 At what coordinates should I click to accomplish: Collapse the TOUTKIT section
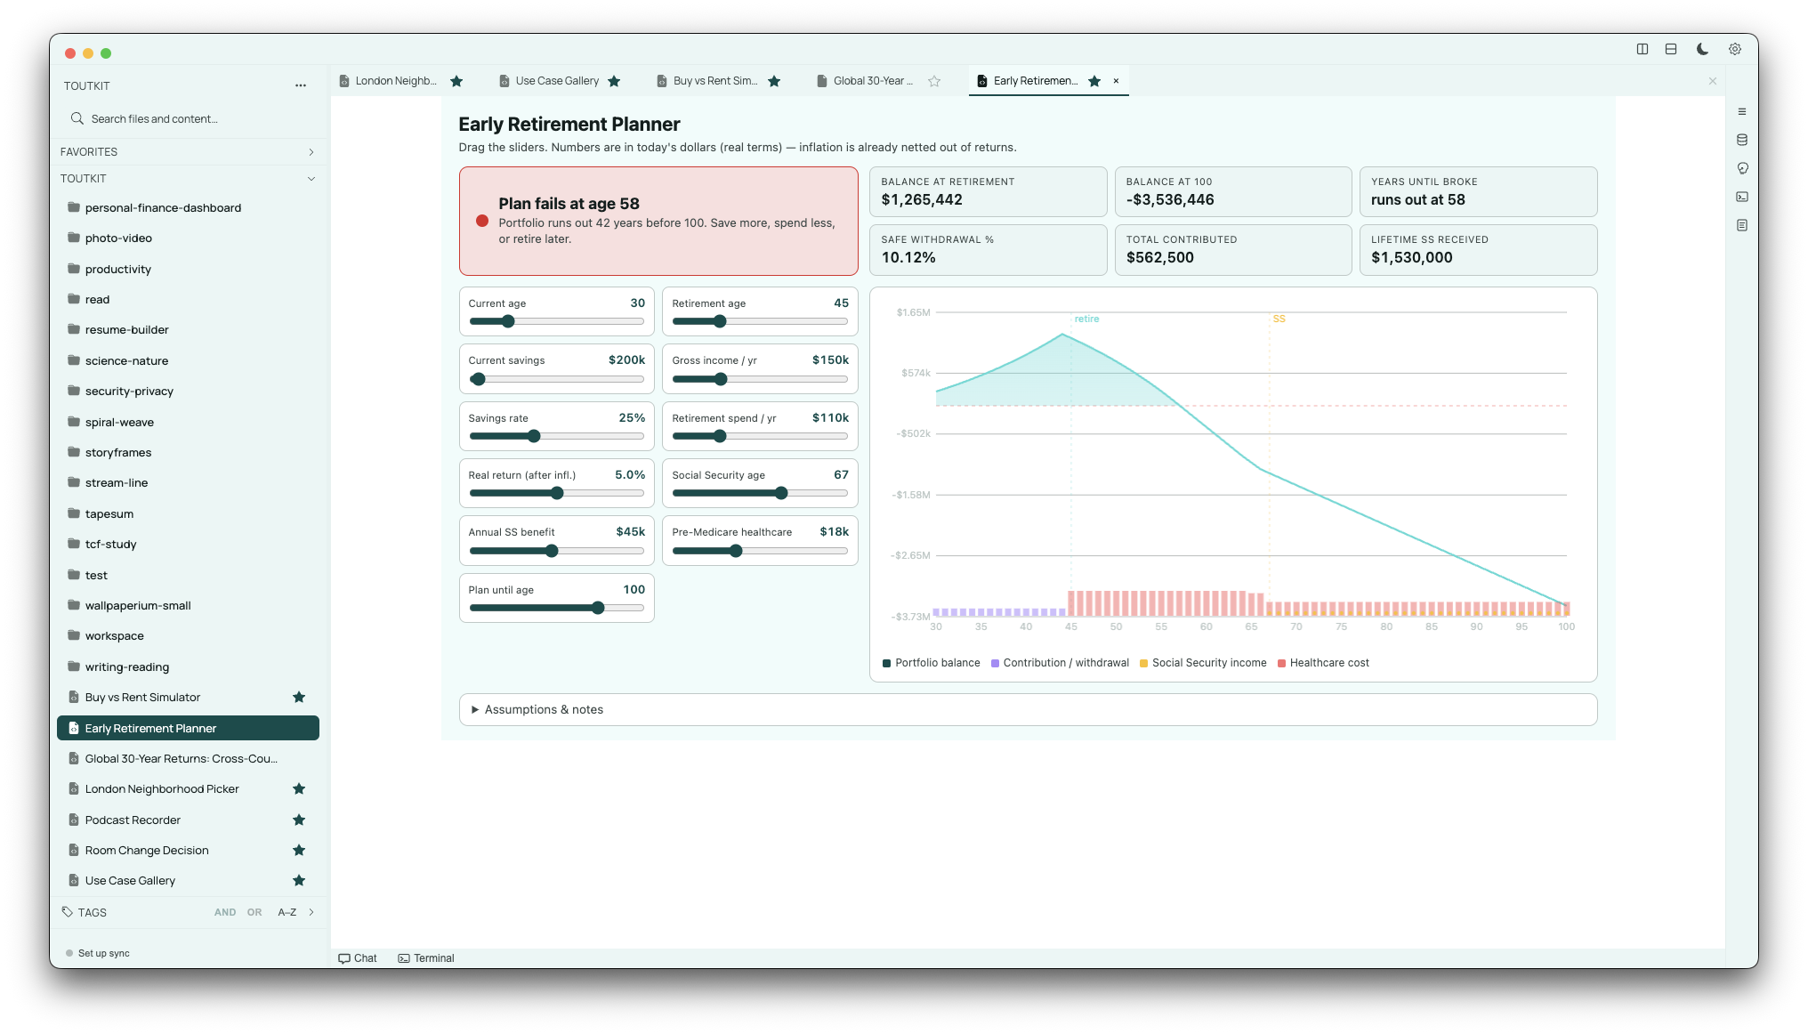coord(311,179)
